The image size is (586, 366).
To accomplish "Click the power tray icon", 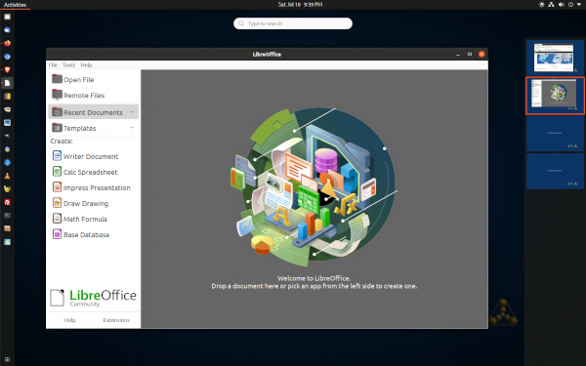I will click(570, 5).
